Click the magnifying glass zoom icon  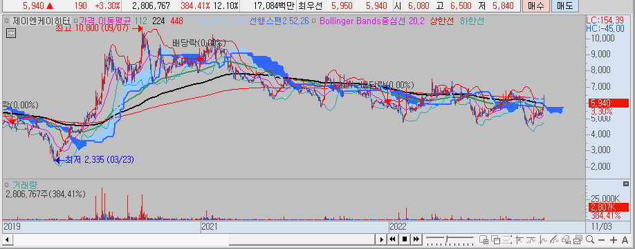(x=589, y=240)
